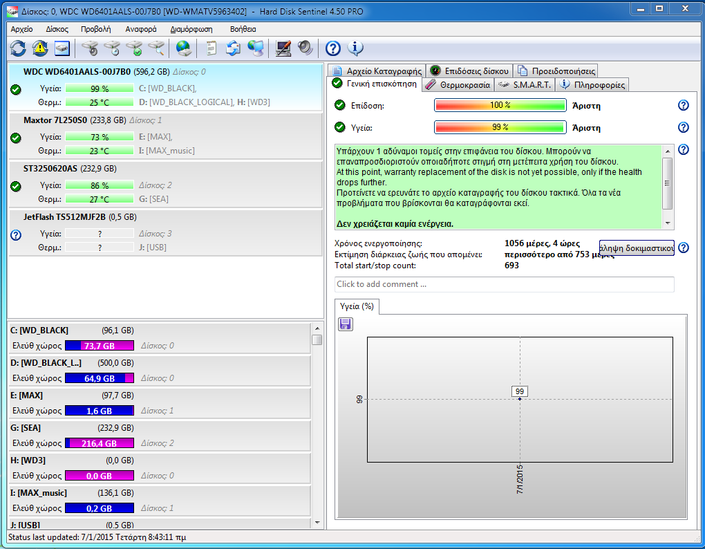Click the 100 % Επίδοση gradient bar

click(x=500, y=105)
